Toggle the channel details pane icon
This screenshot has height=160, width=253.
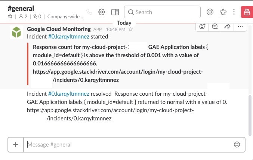(115, 12)
